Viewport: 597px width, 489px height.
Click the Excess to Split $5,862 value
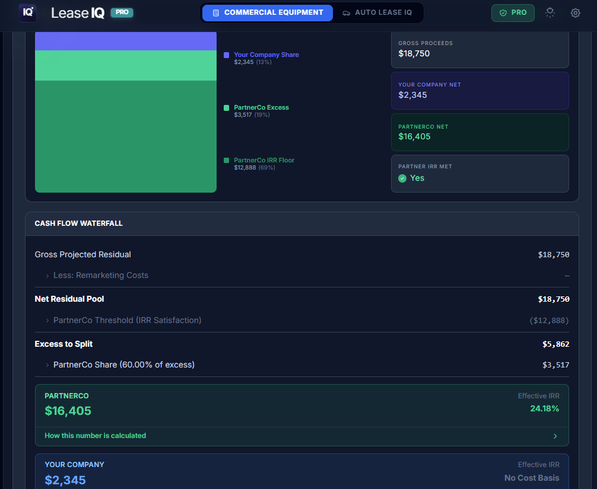point(556,344)
